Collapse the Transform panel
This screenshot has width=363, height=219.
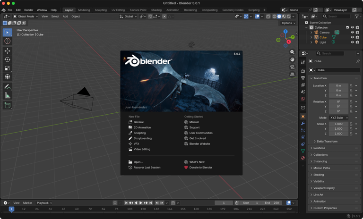click(x=334, y=78)
